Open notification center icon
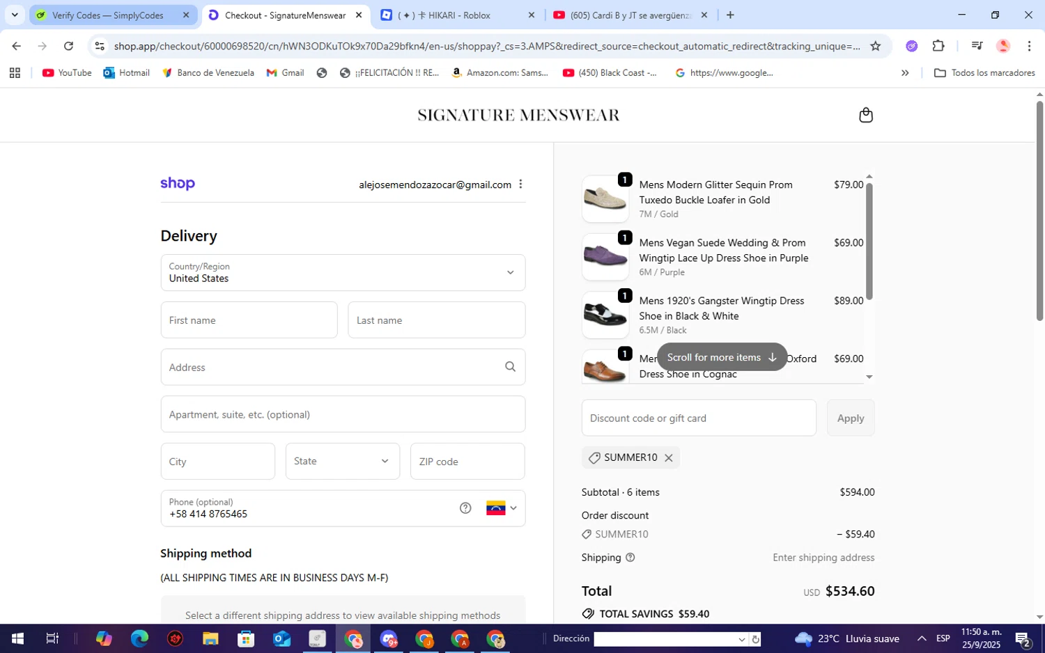The height and width of the screenshot is (653, 1045). [x=1023, y=638]
